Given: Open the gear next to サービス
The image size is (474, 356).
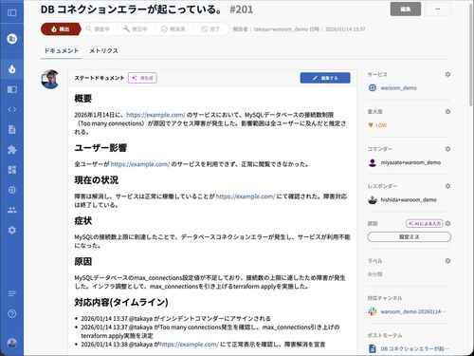Looking at the screenshot, I should click(x=447, y=74).
